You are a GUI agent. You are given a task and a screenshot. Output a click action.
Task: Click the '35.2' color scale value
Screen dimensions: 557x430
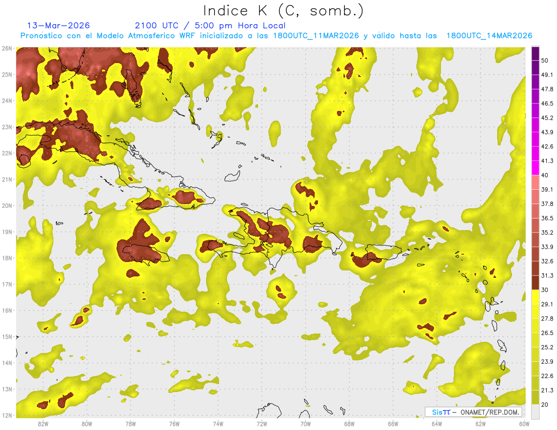pyautogui.click(x=547, y=232)
